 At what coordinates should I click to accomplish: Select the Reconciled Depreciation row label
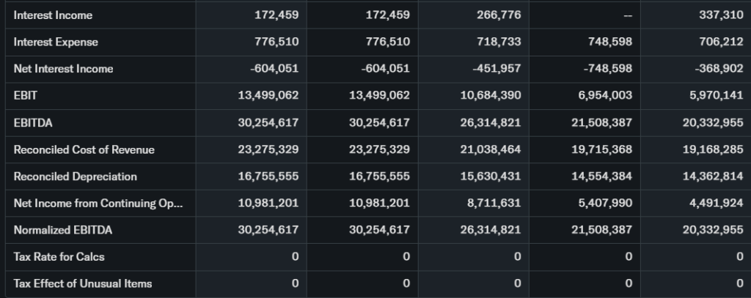(x=76, y=176)
